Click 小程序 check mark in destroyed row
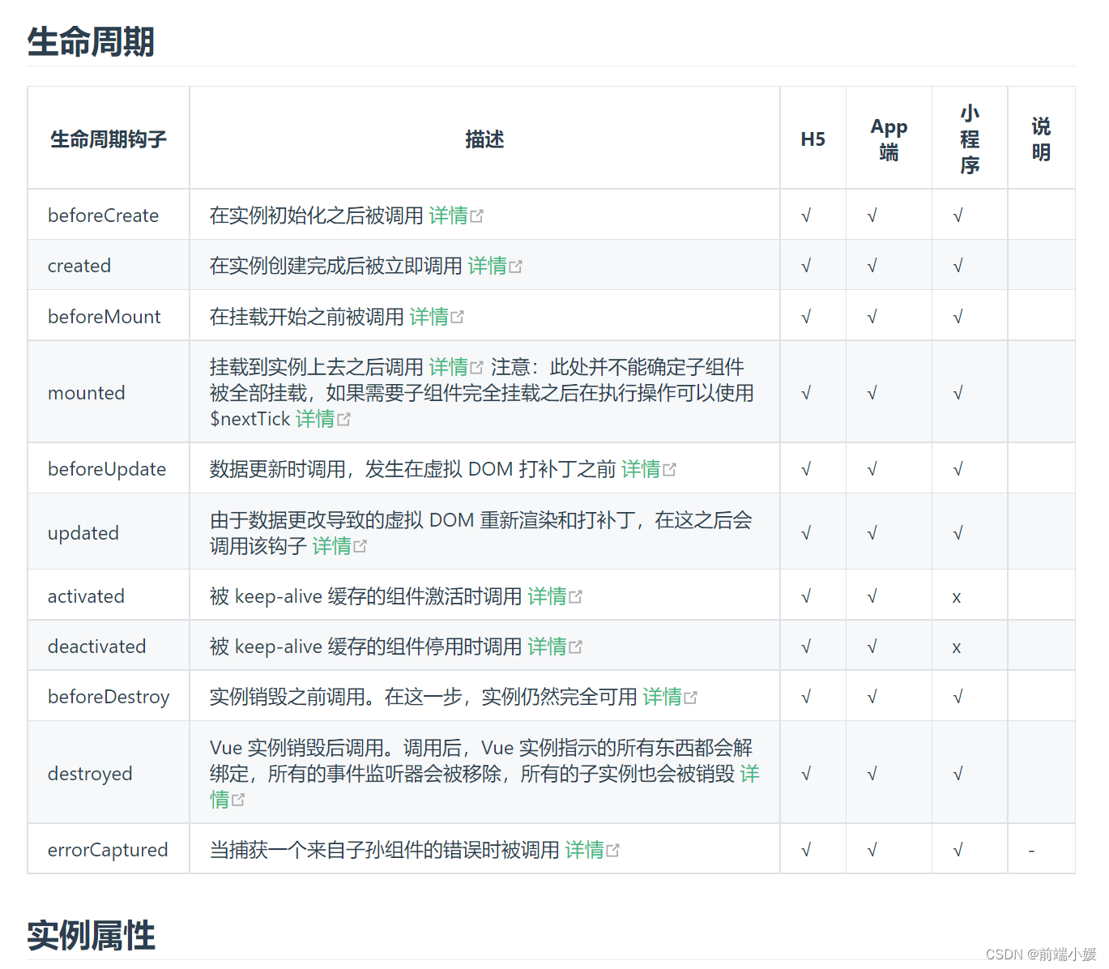This screenshot has width=1109, height=969. coord(958,774)
